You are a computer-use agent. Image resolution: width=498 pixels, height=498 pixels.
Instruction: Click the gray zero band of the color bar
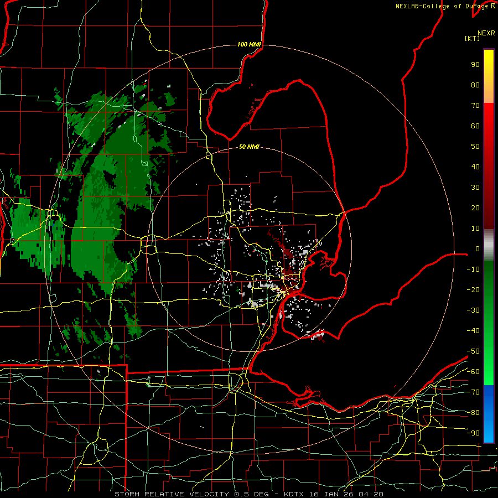click(x=489, y=245)
